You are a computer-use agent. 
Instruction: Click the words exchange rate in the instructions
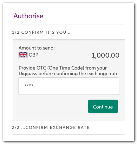[103, 74]
